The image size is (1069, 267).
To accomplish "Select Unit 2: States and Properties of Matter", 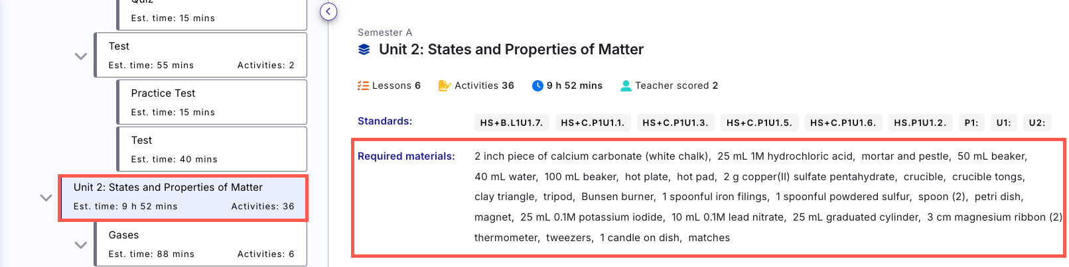I will (183, 197).
